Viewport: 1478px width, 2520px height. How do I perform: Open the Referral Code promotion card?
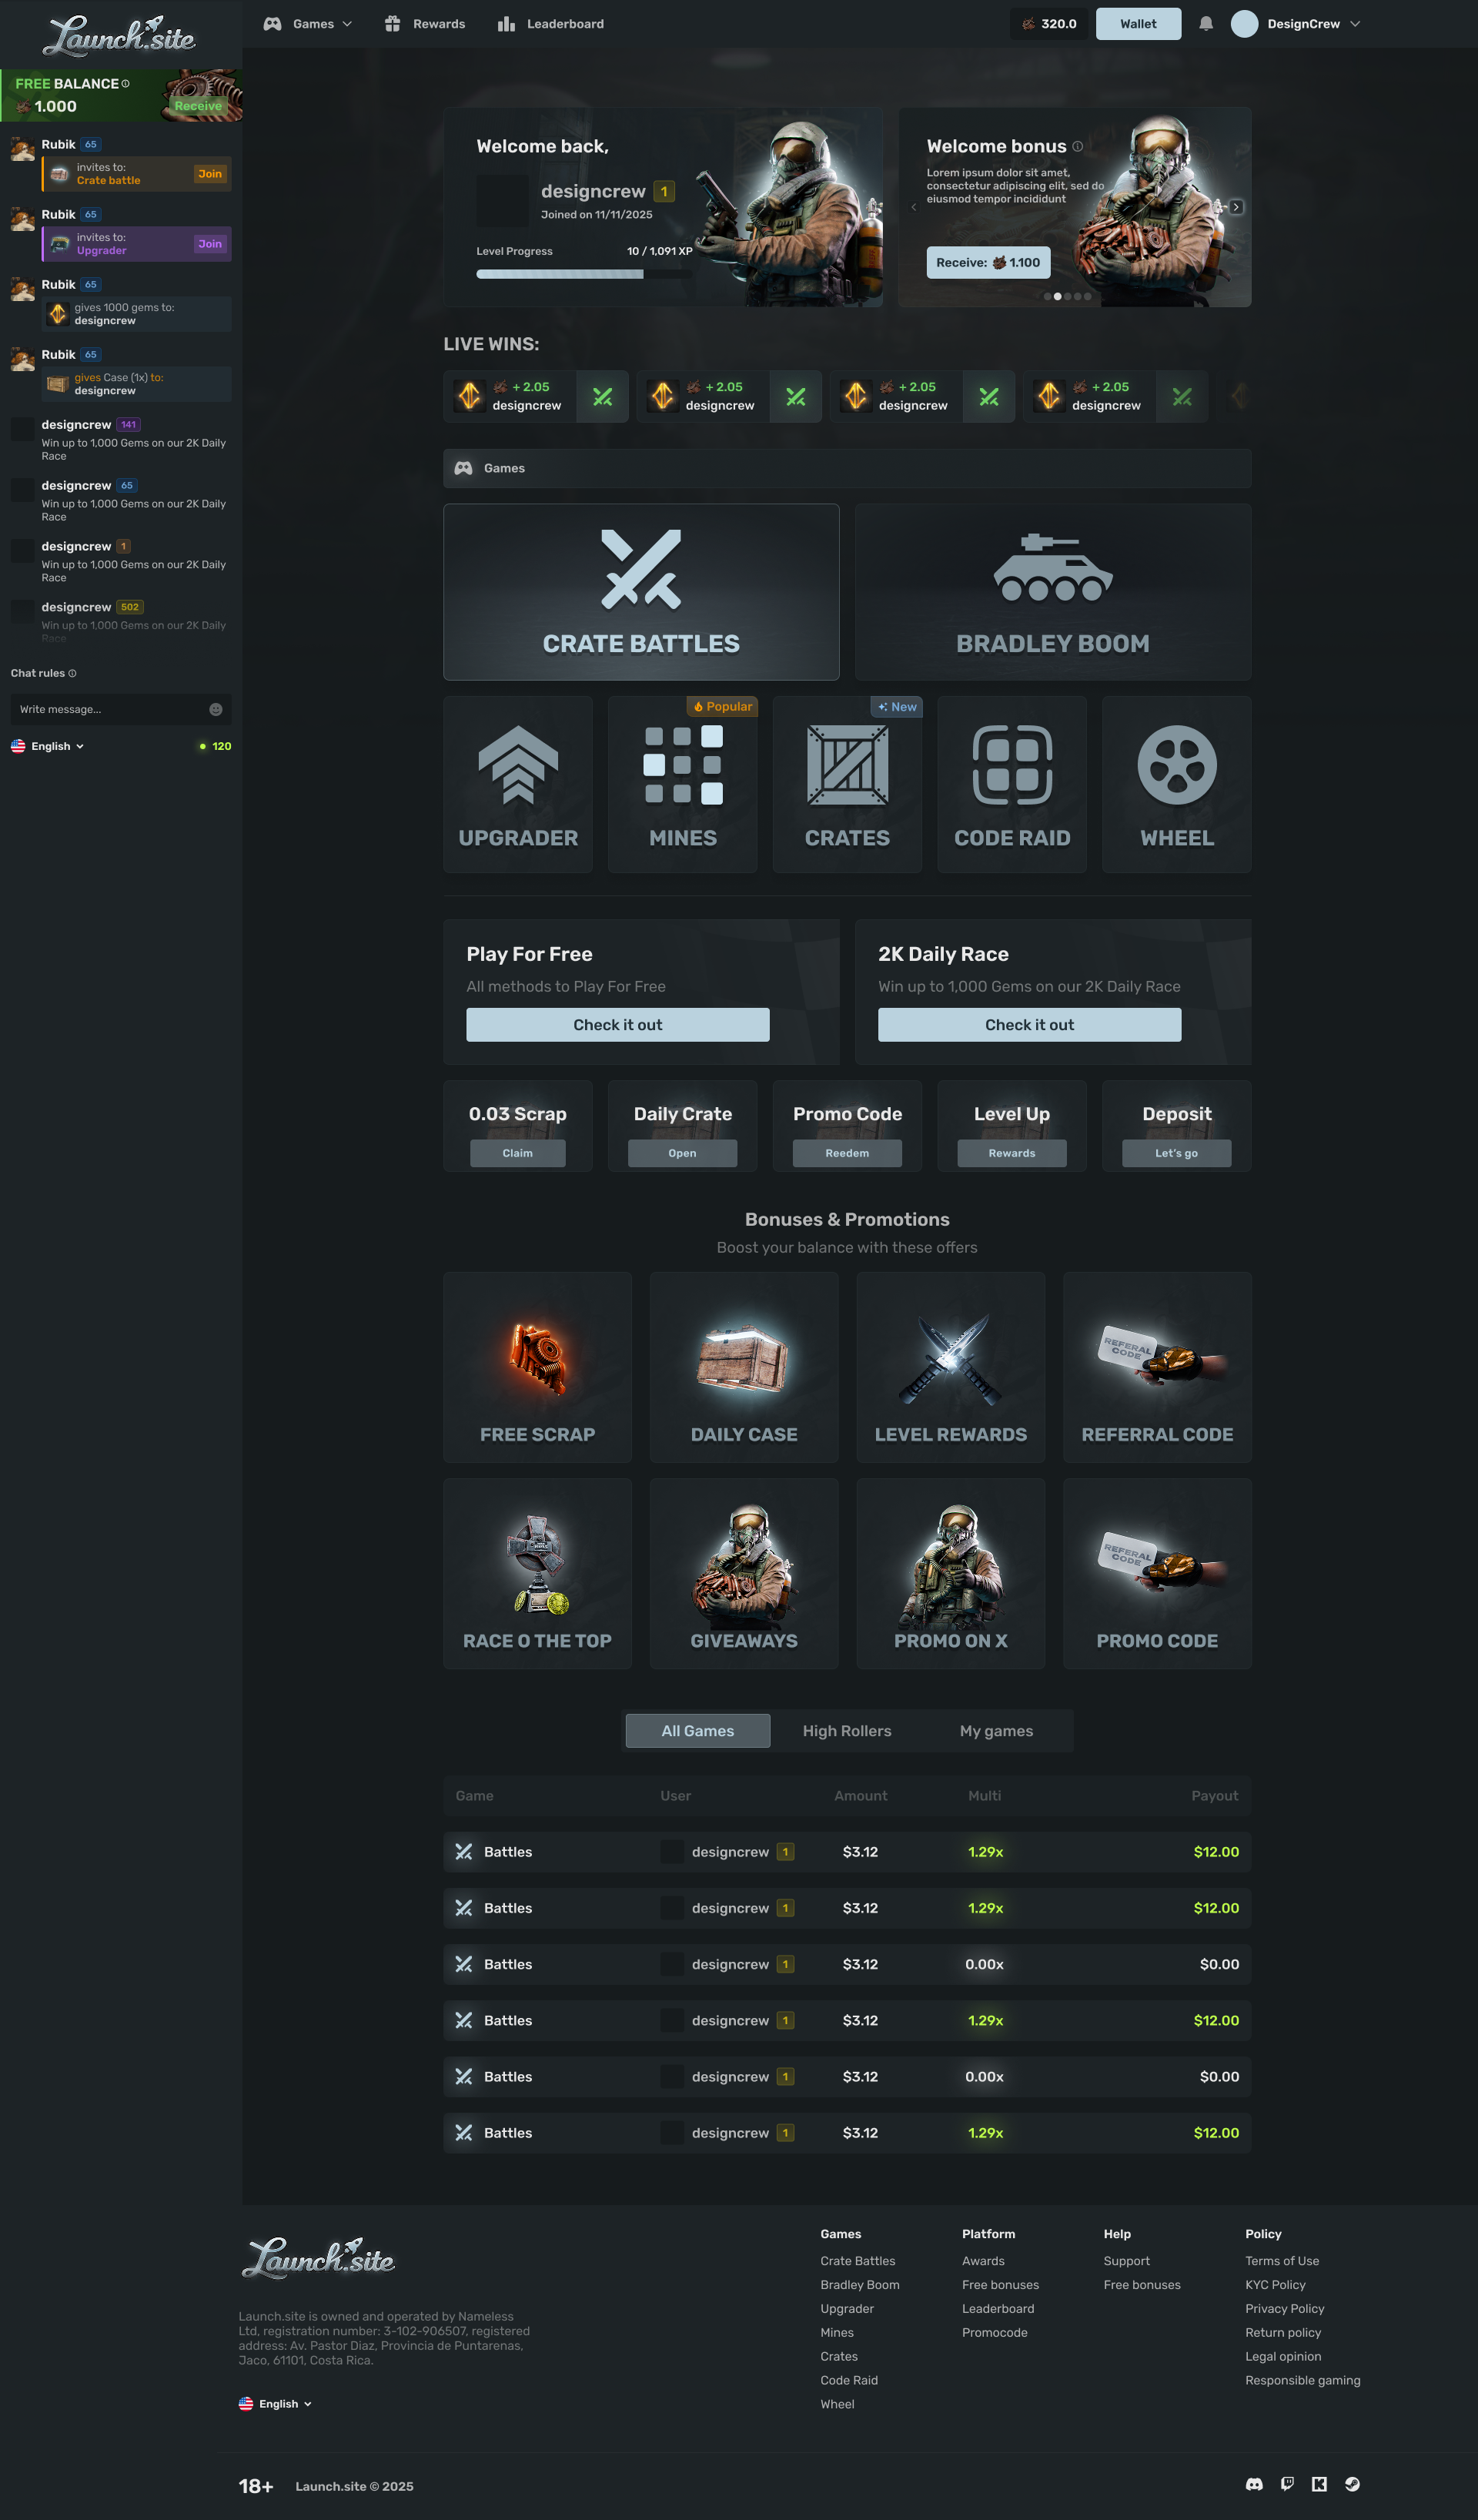coord(1157,1368)
